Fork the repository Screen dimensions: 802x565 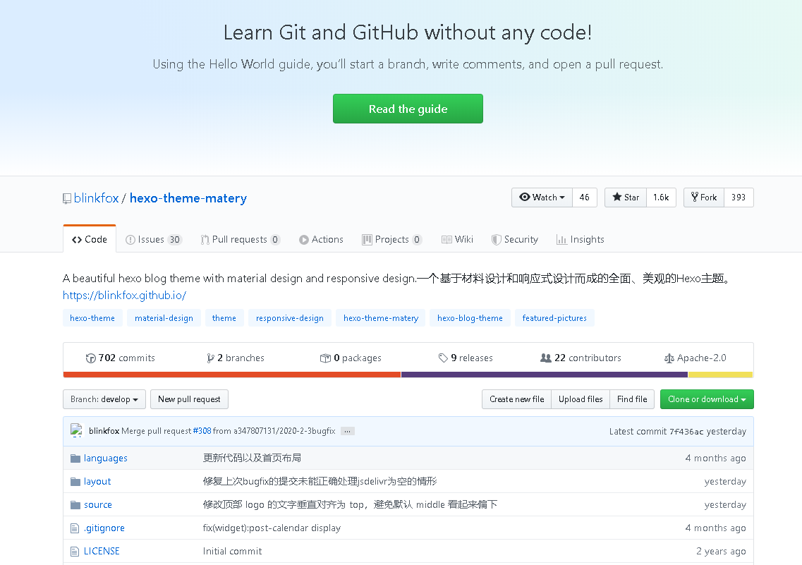[704, 198]
